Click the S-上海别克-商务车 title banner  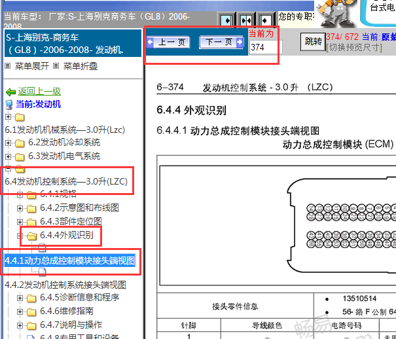point(73,43)
